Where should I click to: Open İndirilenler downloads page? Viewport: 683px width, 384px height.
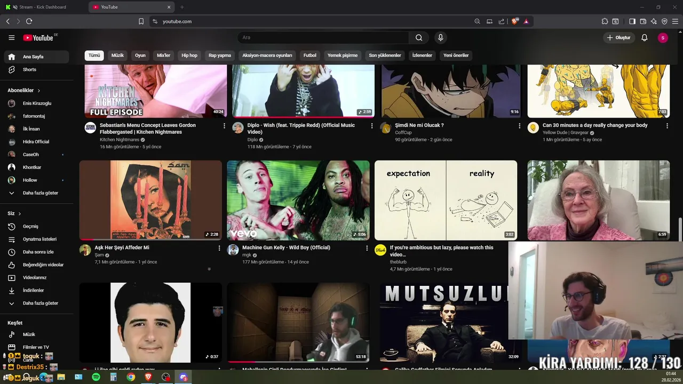coord(36,290)
